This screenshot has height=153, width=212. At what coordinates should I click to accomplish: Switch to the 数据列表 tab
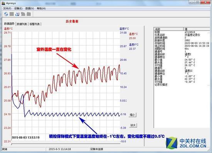point(22,24)
